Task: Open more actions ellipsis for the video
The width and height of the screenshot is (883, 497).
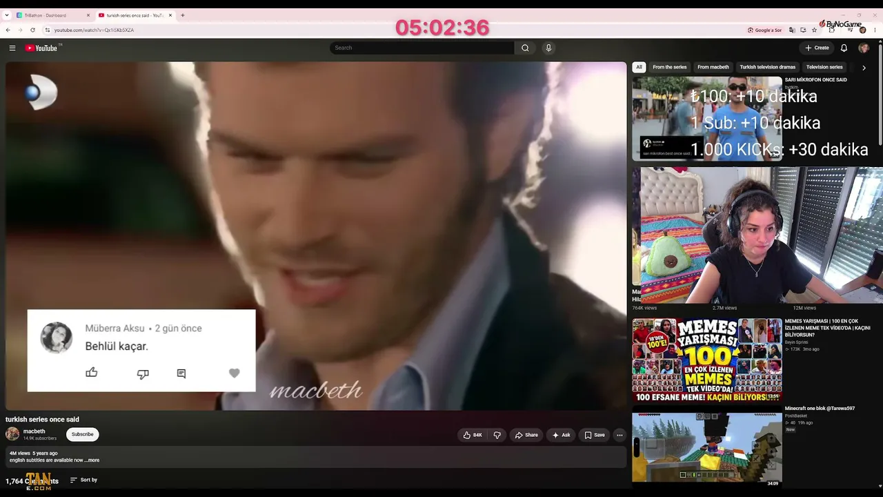Action: click(619, 435)
